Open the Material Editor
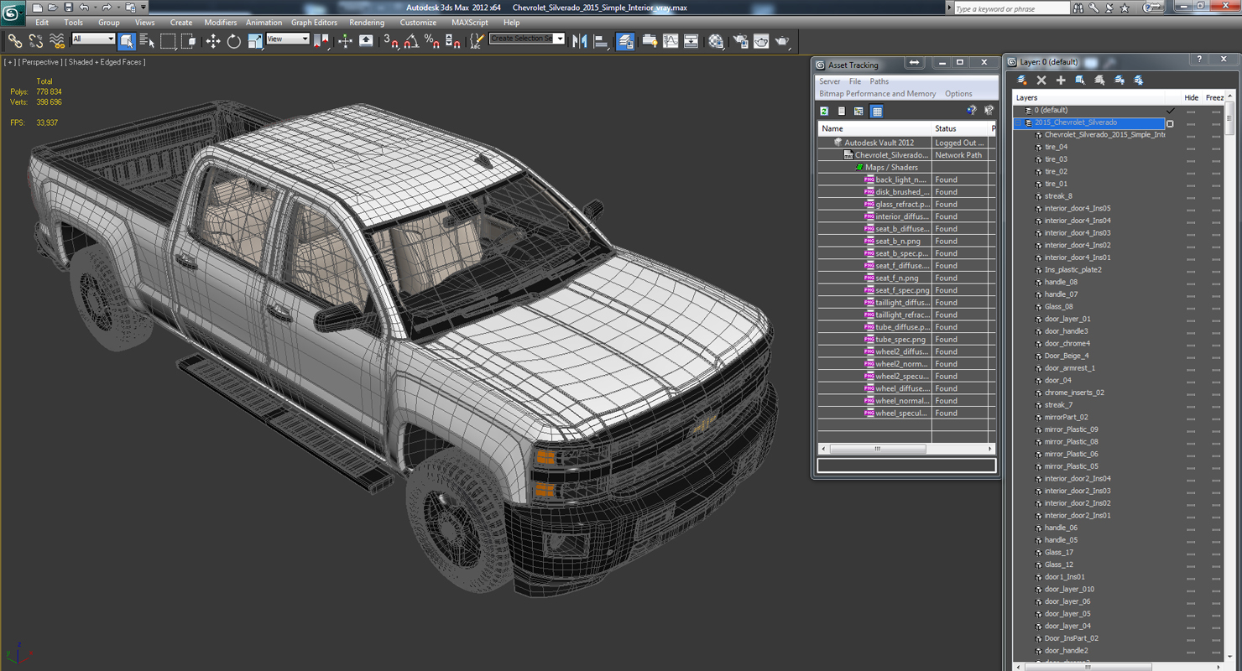The image size is (1242, 671). tap(716, 40)
